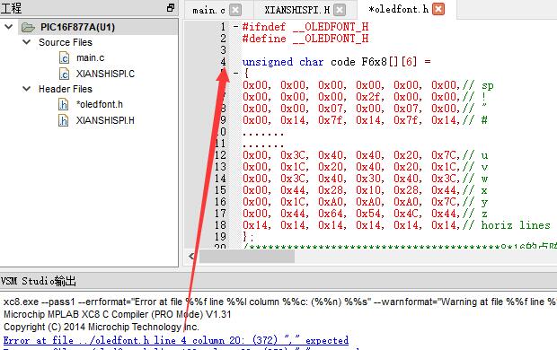This screenshot has width=557, height=350.
Task: Click the 'VSM Studio' output panel title
Action: [38, 281]
